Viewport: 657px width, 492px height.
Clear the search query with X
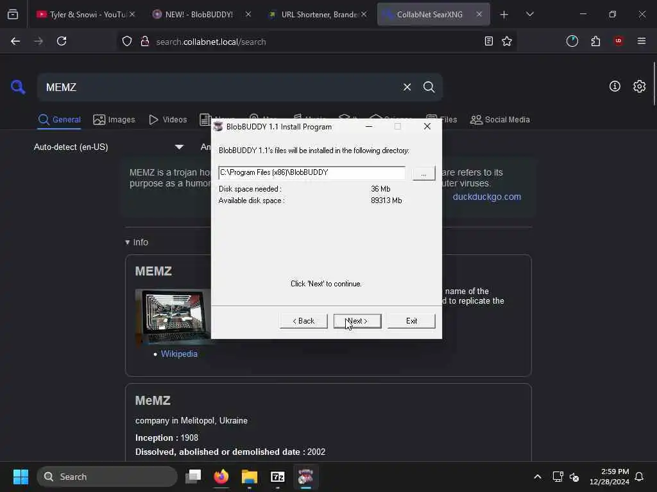[x=407, y=87]
